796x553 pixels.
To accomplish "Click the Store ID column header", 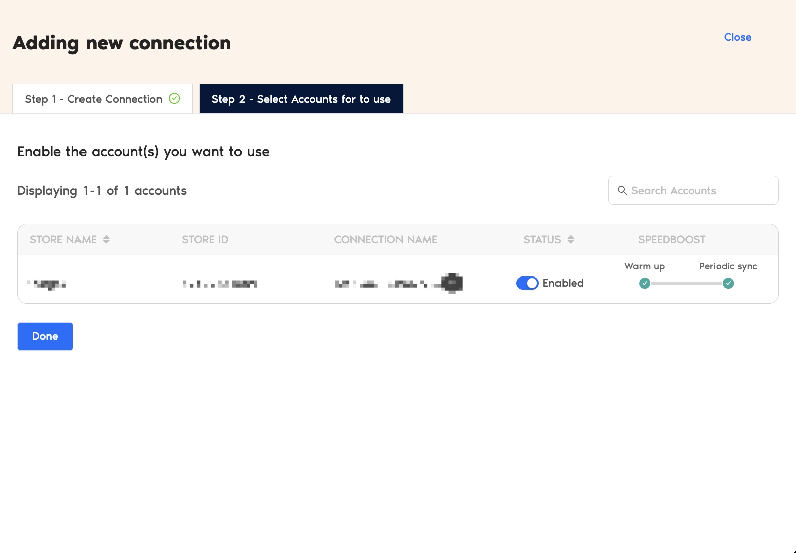I will pos(205,240).
